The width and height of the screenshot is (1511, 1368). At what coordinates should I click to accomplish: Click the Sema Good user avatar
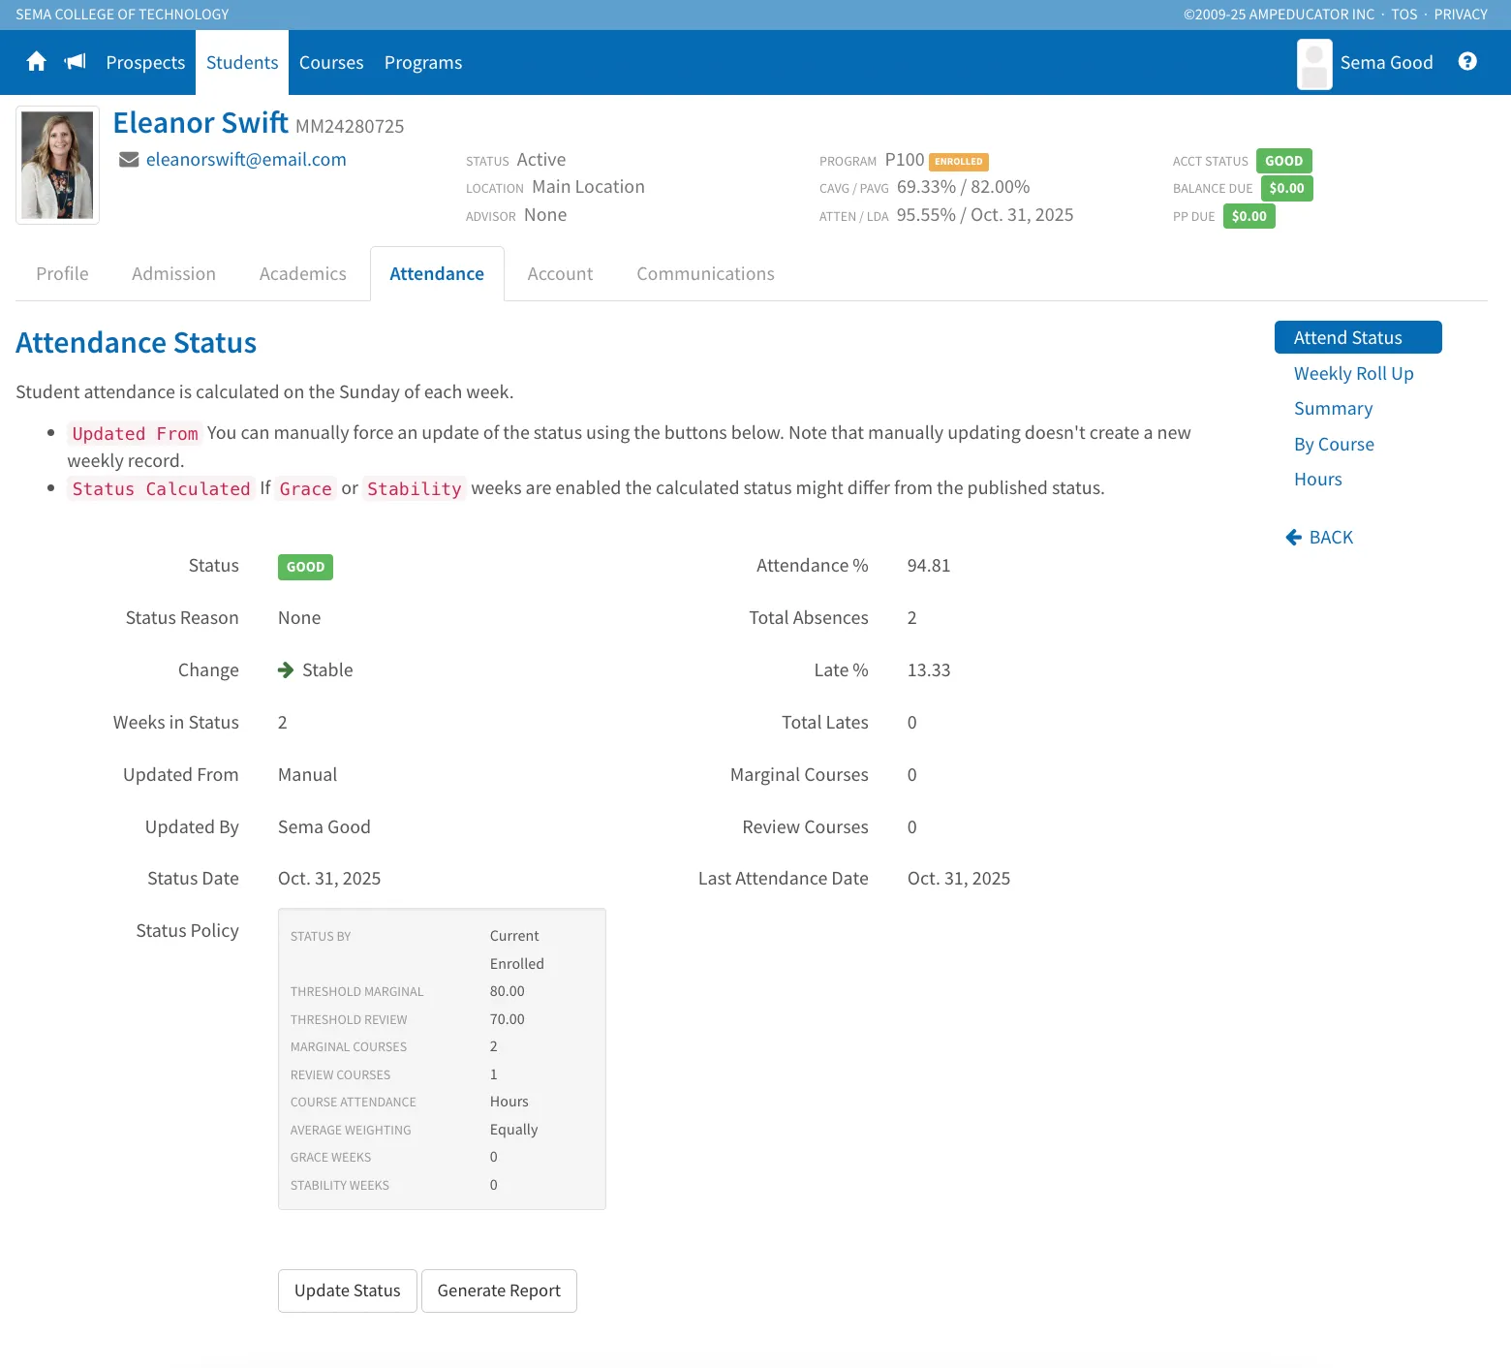tap(1314, 64)
